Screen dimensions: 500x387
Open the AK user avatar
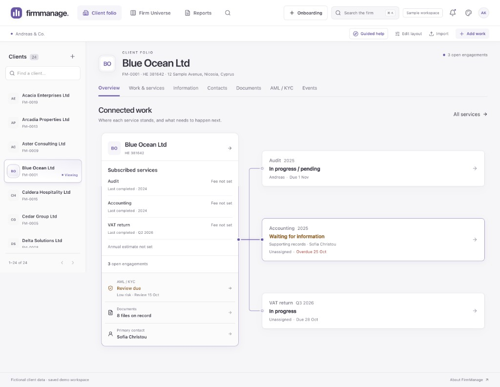click(x=483, y=13)
